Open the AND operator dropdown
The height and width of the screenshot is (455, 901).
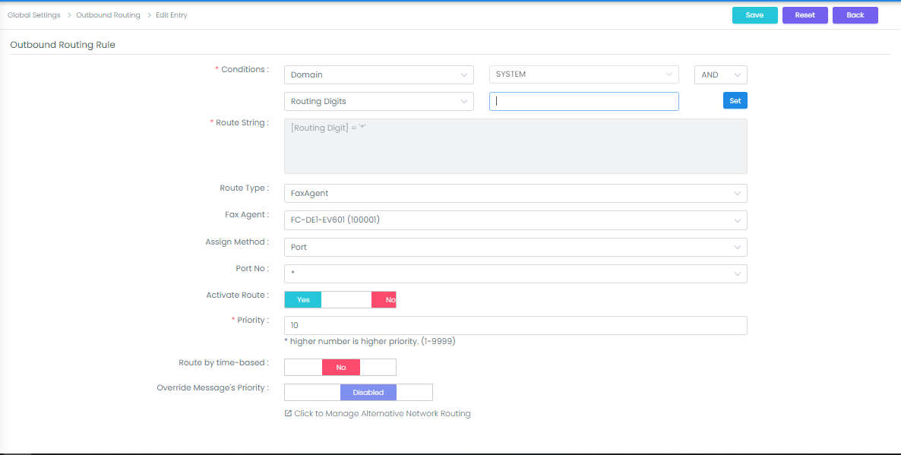(x=720, y=74)
